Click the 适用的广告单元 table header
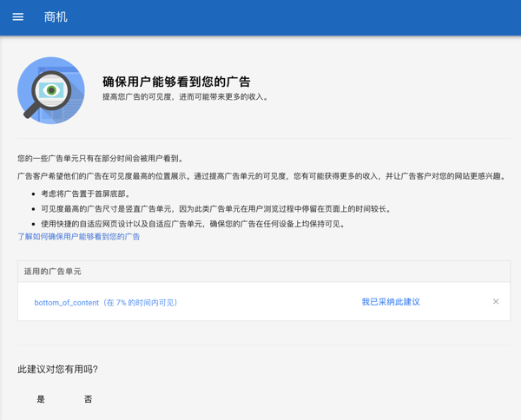521x420 pixels. [264, 272]
